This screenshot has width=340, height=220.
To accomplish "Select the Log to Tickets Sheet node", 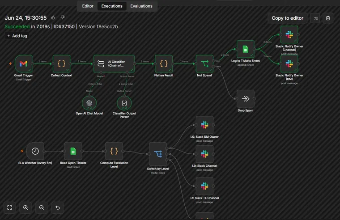I will point(246,49).
